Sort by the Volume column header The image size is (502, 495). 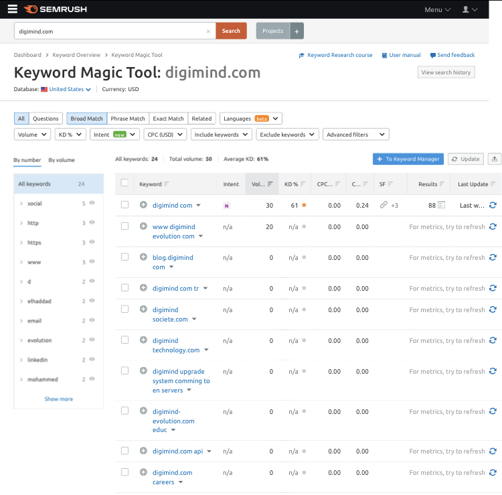[262, 184]
